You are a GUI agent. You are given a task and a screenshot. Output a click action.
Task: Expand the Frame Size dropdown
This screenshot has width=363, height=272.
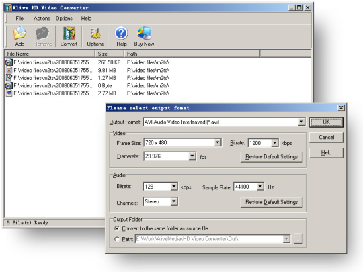pos(217,142)
